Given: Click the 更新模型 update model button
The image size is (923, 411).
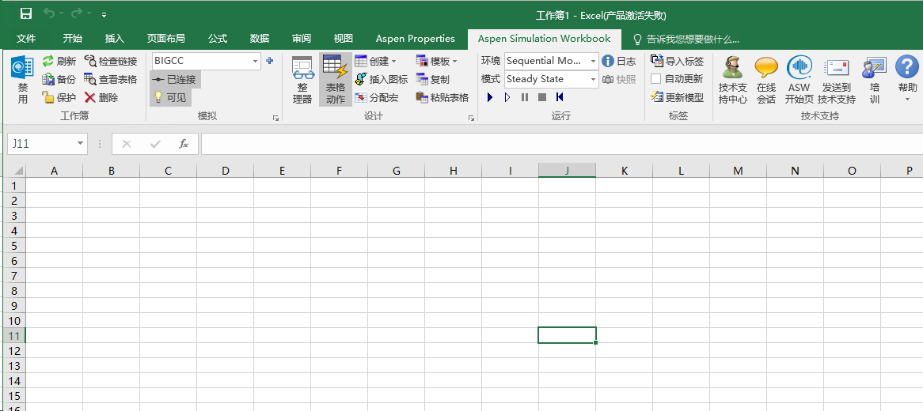Looking at the screenshot, I should (x=678, y=97).
